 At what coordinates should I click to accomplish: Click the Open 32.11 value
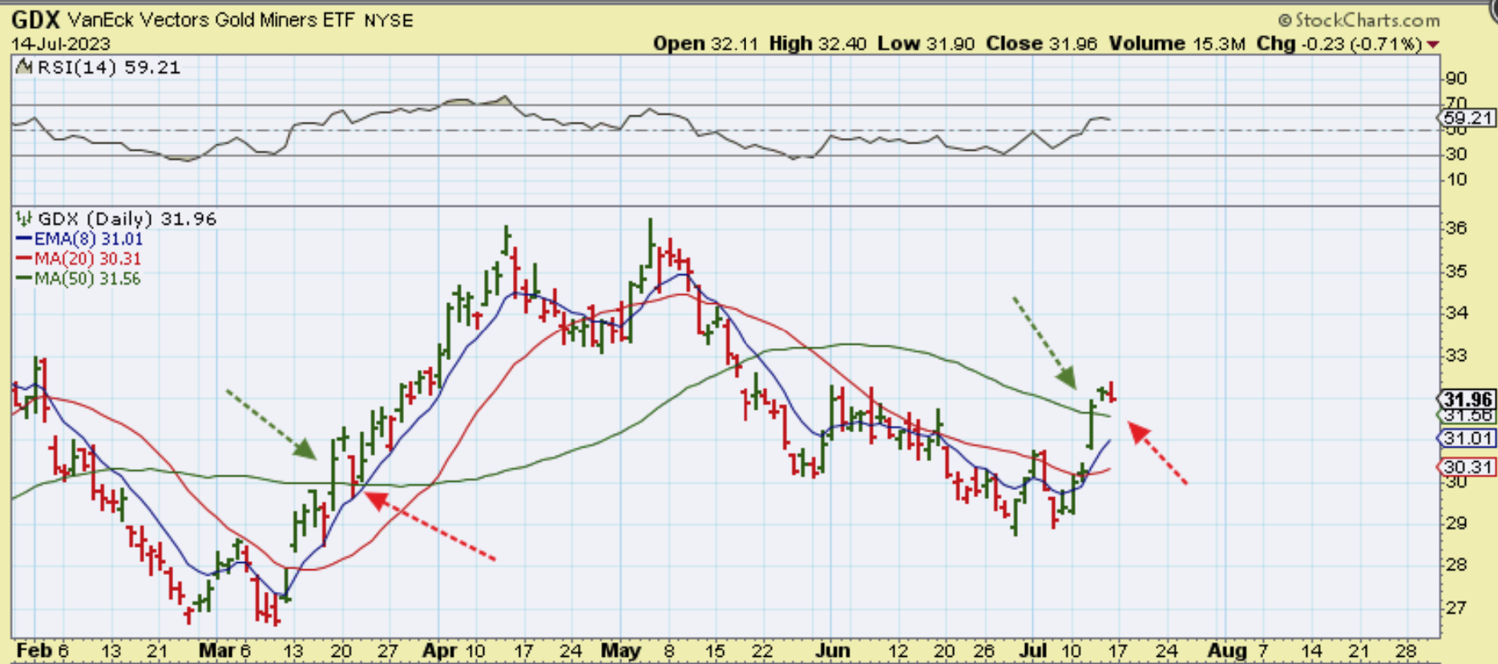(x=705, y=44)
